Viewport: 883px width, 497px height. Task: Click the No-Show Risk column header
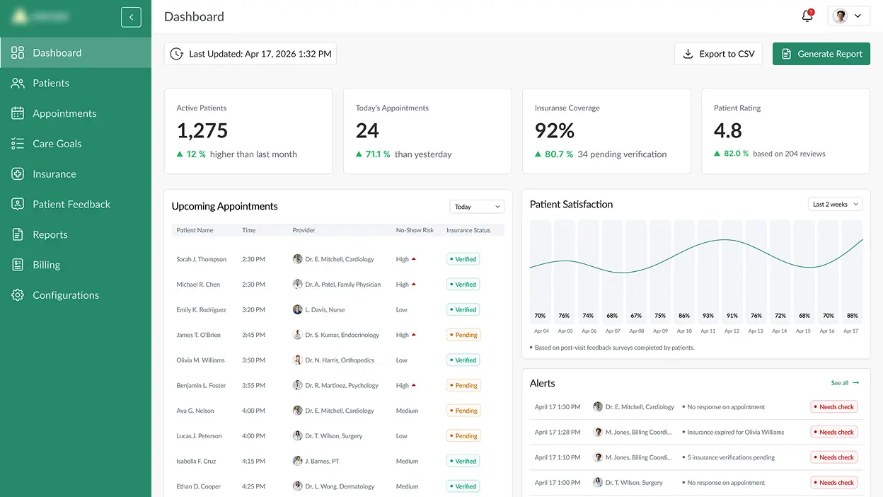click(x=415, y=230)
